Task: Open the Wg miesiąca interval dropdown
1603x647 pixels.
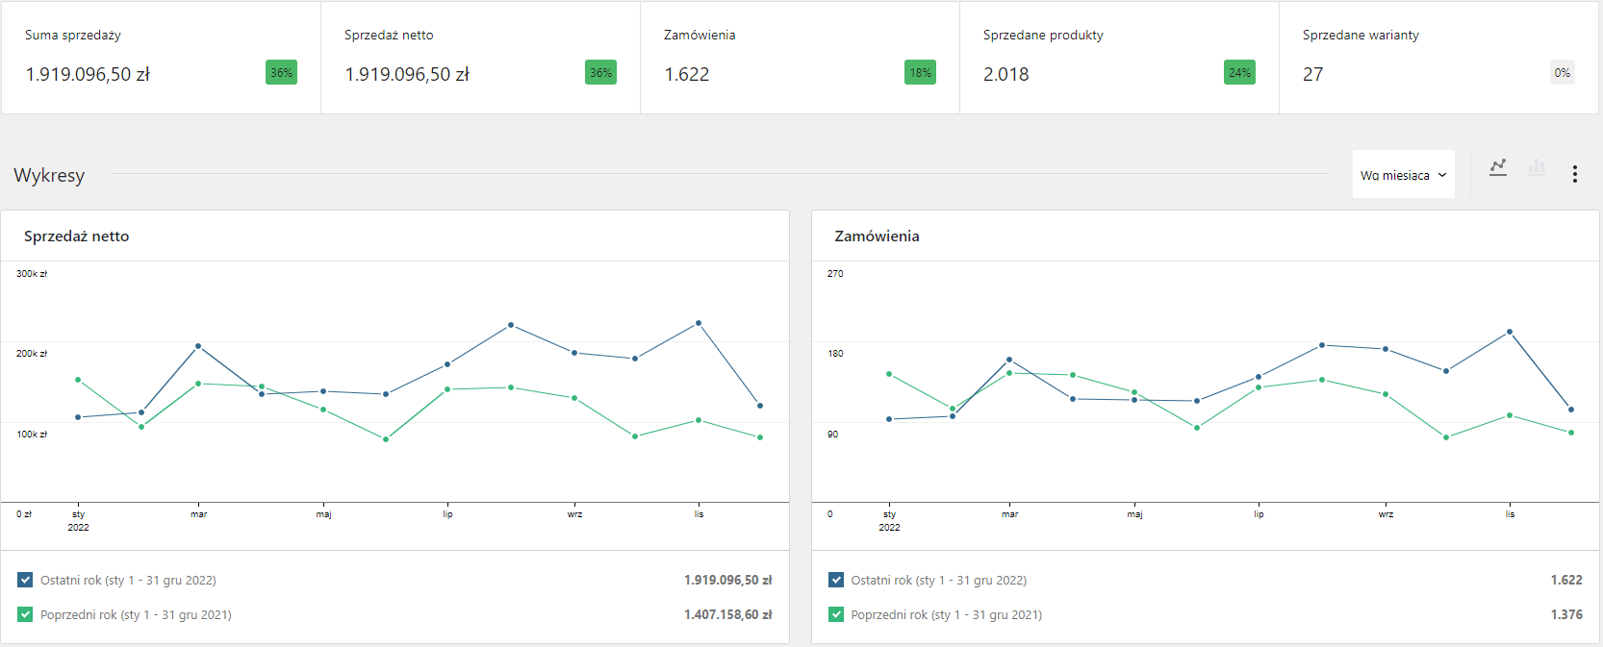Action: (1403, 175)
